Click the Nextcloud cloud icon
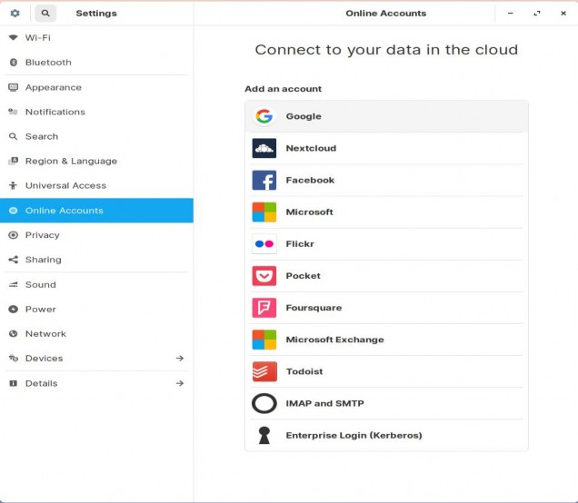This screenshot has width=578, height=503. [264, 148]
